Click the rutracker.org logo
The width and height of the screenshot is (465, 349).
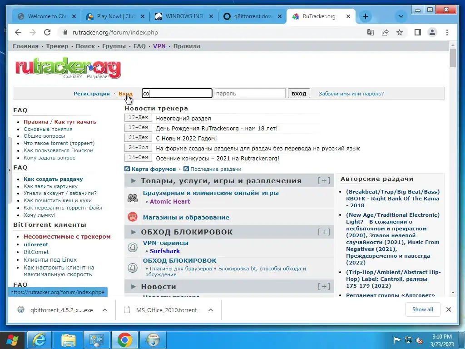click(x=68, y=68)
